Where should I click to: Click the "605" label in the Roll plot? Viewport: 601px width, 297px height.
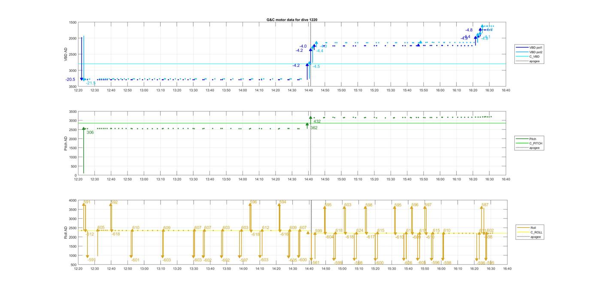pos(101,228)
